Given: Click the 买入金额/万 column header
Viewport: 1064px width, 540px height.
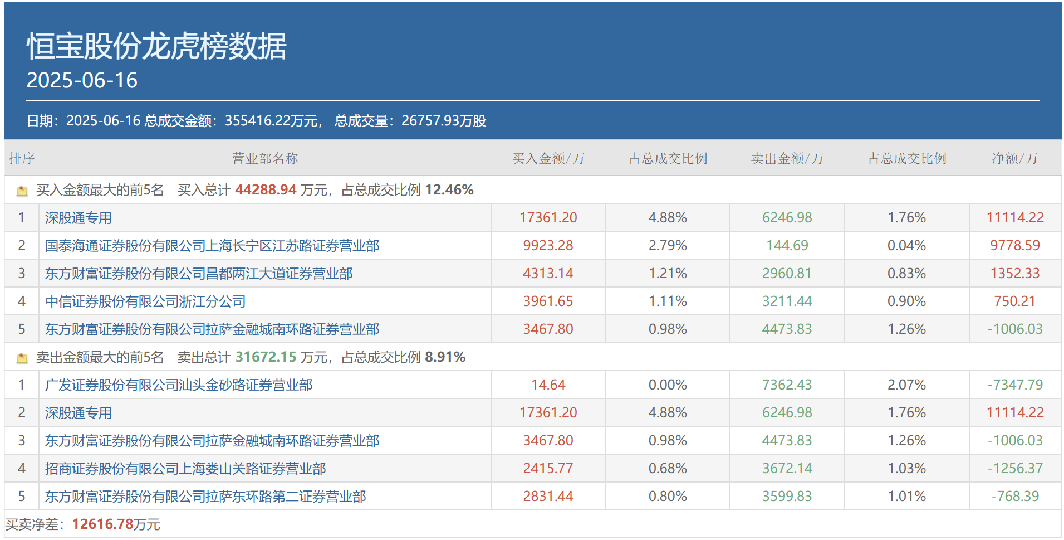Looking at the screenshot, I should click(548, 159).
